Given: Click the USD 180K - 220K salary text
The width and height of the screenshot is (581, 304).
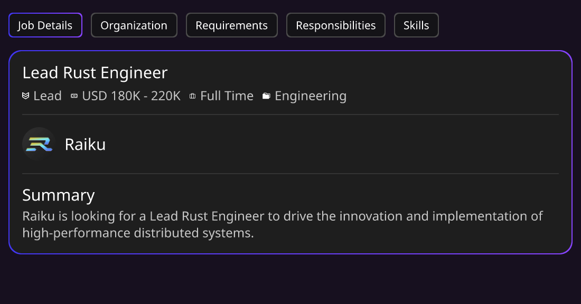Looking at the screenshot, I should 131,96.
